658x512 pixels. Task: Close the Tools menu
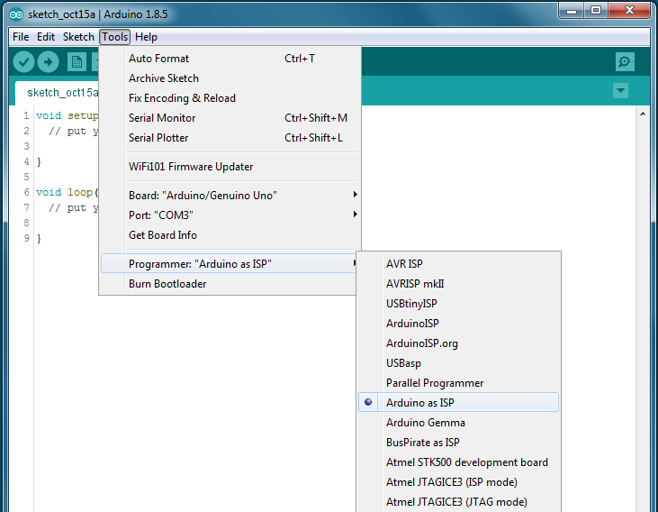115,37
